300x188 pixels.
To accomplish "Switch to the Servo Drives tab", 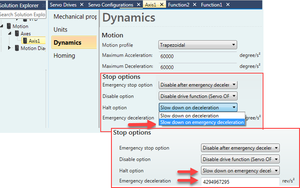I will pyautogui.click(x=63, y=5).
